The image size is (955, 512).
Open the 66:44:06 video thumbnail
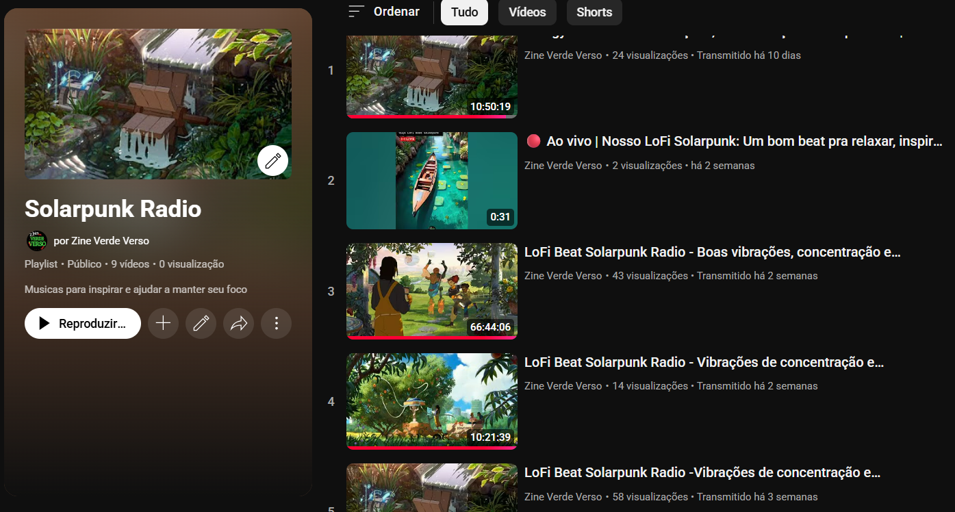click(x=432, y=291)
